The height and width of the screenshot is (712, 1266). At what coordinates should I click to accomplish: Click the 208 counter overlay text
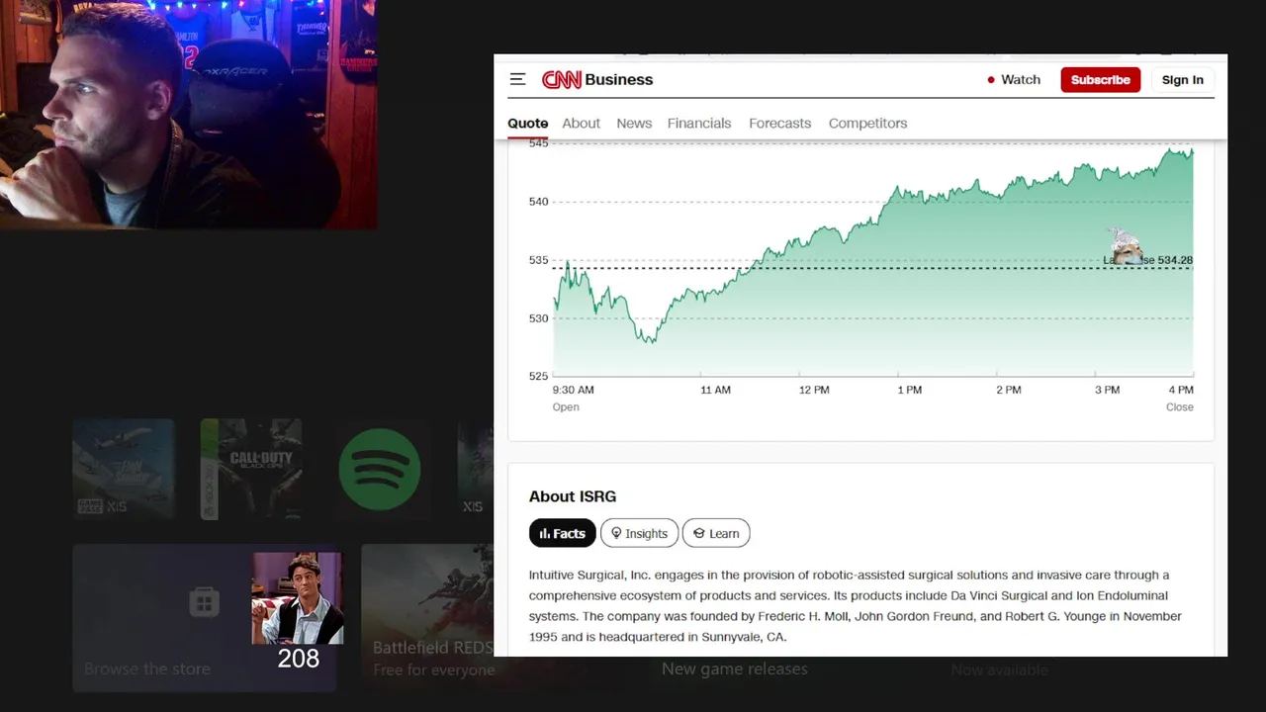(298, 659)
